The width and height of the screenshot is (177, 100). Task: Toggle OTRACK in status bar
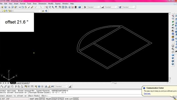point(61,99)
